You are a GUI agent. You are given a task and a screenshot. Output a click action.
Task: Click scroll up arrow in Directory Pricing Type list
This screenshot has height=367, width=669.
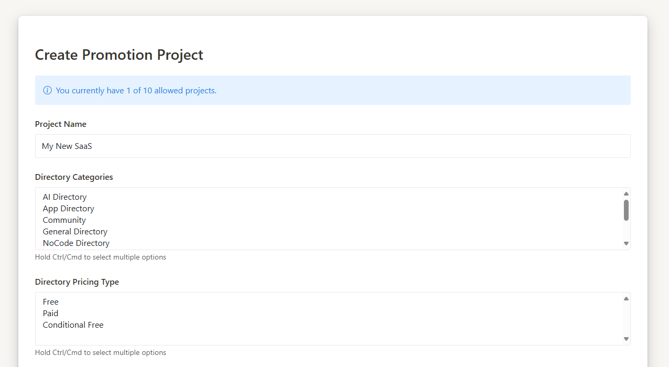point(626,298)
